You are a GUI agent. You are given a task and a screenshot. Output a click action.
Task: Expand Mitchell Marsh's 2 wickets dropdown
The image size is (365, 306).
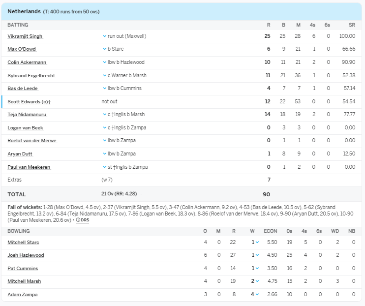click(x=257, y=281)
